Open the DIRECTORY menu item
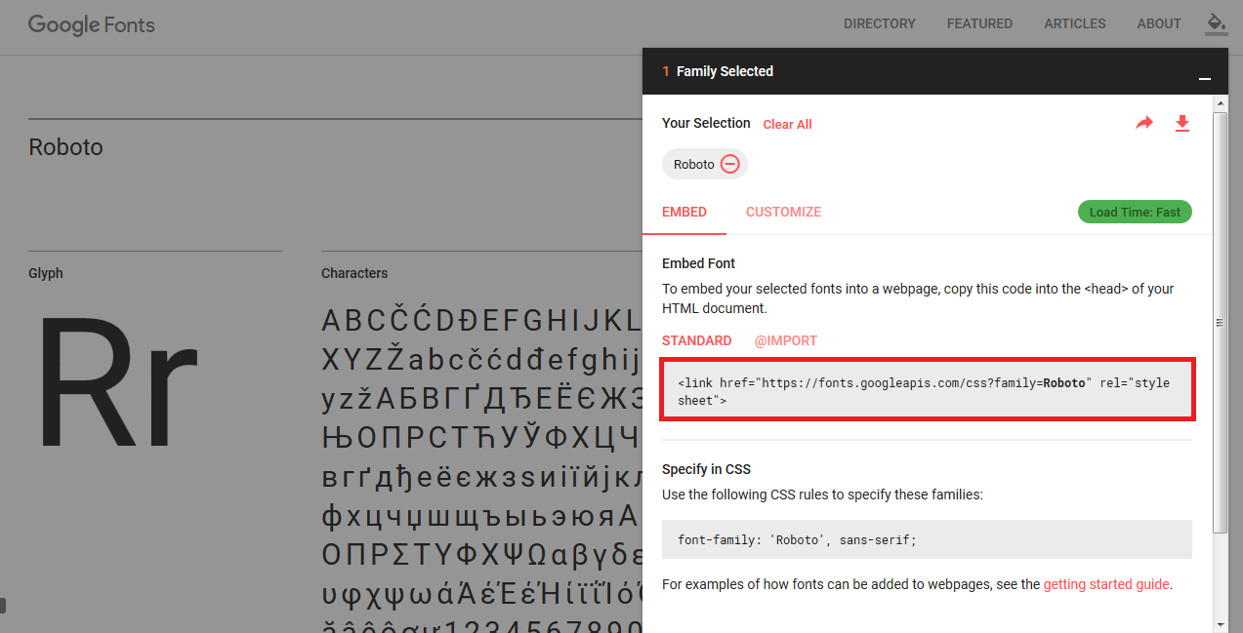 click(880, 23)
